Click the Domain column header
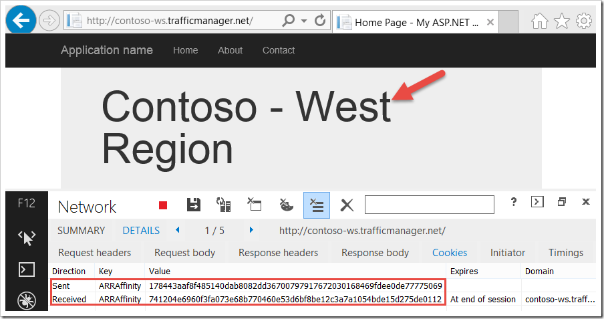 tap(539, 271)
